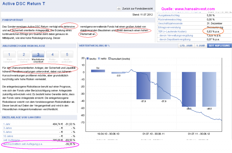This screenshot has width=232, height=153.
Task: Select risk class 1 Werterhaltend box
Action: point(9,54)
